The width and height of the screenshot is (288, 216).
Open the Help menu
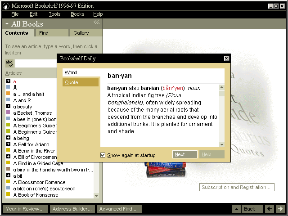click(x=98, y=14)
